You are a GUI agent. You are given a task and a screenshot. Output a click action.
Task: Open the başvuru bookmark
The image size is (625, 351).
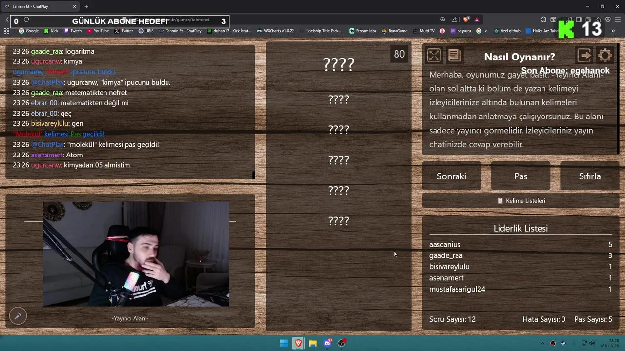click(461, 31)
